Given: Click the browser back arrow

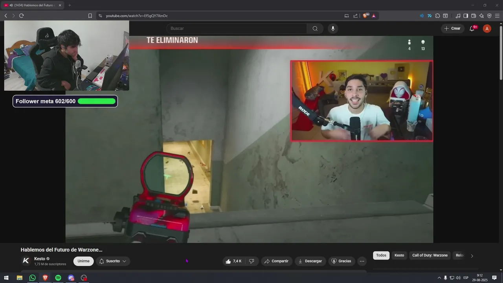Looking at the screenshot, I should (x=6, y=16).
